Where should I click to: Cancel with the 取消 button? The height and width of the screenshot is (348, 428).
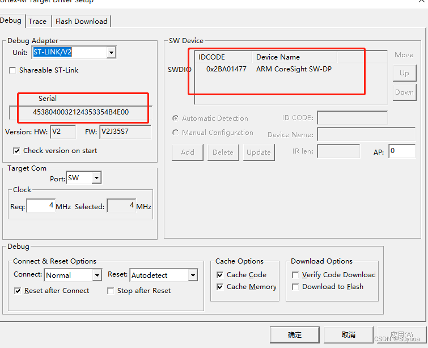tap(348, 334)
